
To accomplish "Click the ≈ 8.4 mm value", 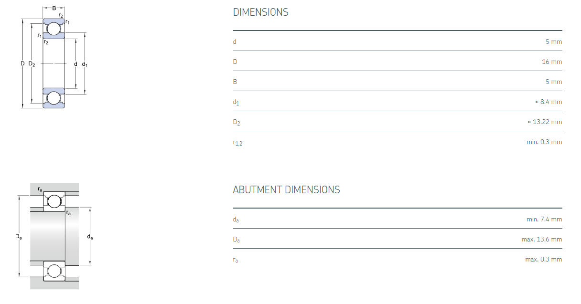I will (x=549, y=102).
